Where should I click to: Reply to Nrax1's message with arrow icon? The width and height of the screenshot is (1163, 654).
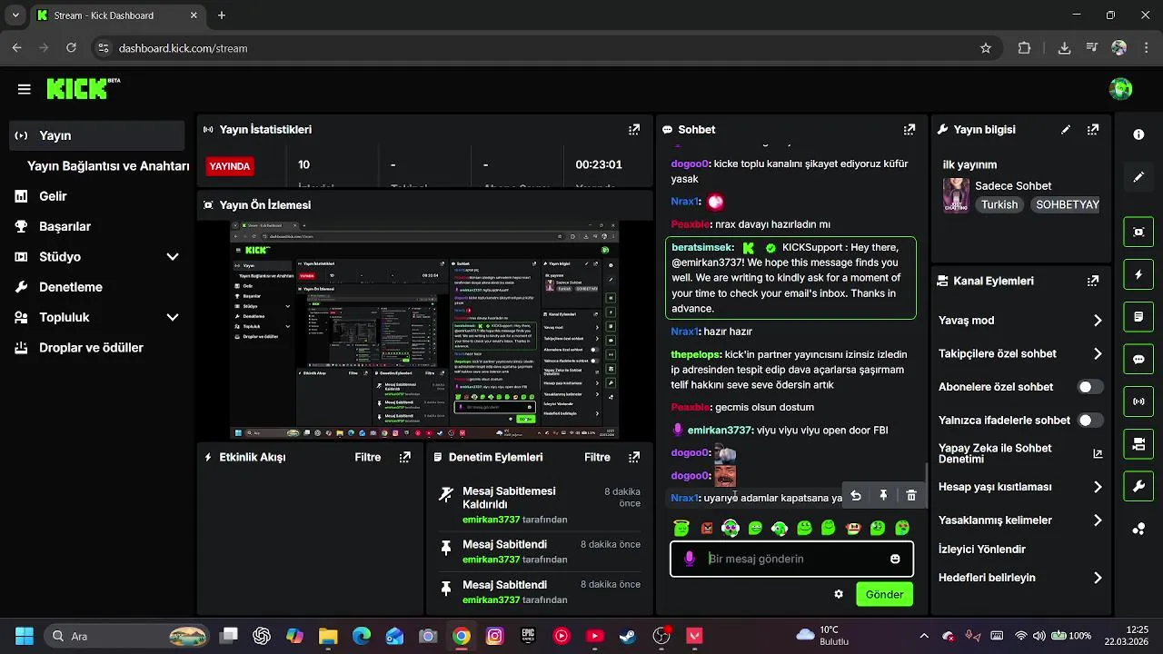tap(855, 496)
